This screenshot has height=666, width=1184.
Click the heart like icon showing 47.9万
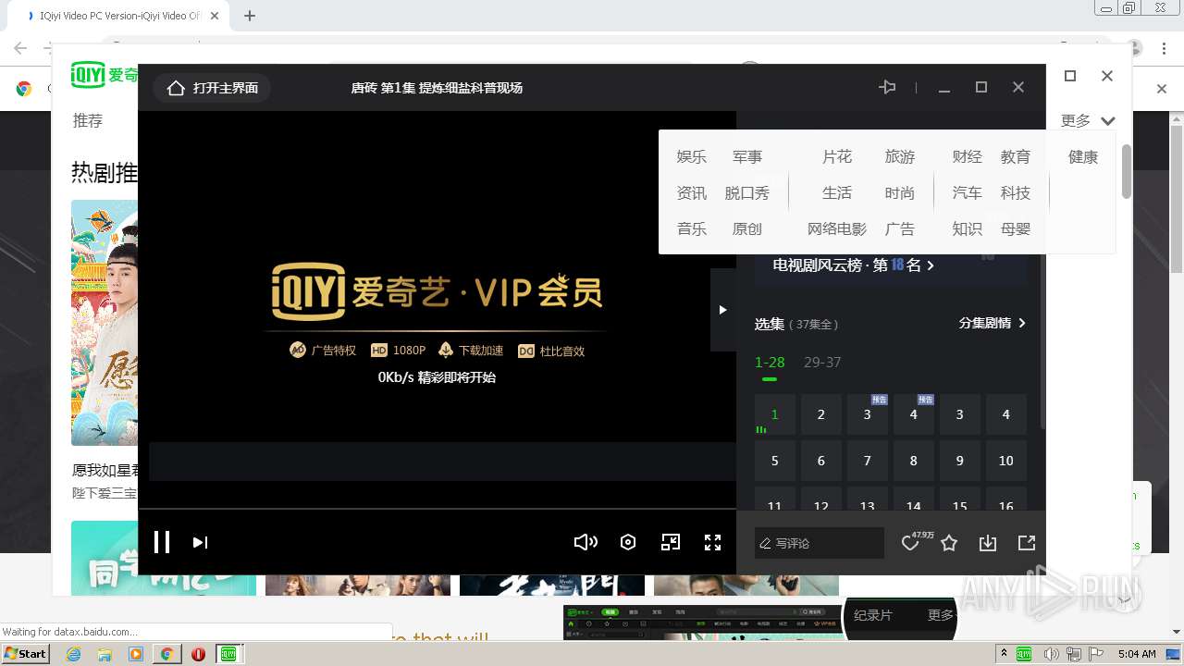click(910, 544)
